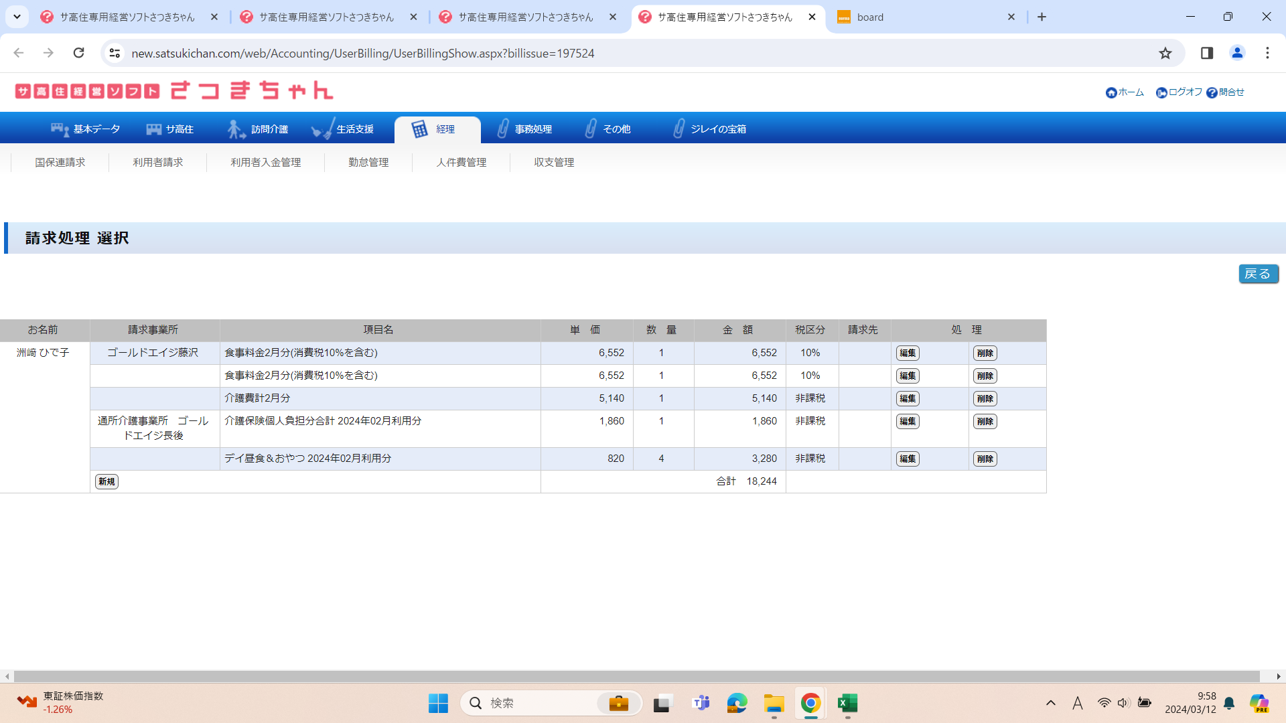Open Chrome three-dot menu
Image resolution: width=1286 pixels, height=723 pixels.
pyautogui.click(x=1267, y=53)
